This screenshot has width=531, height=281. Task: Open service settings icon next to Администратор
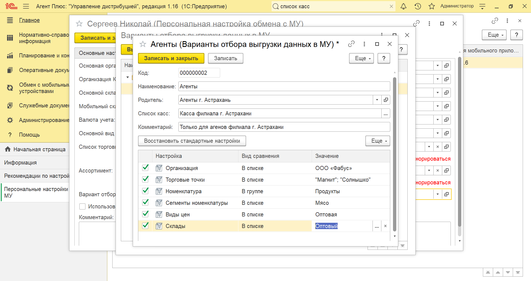coord(482,6)
